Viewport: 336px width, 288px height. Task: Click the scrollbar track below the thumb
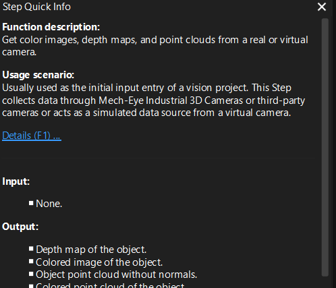tap(325, 282)
